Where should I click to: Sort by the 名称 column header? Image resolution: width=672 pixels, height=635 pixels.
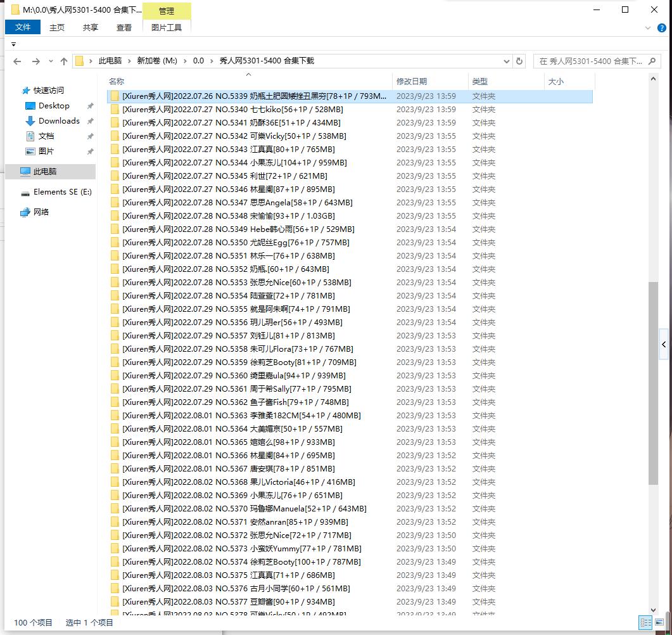pyautogui.click(x=248, y=82)
